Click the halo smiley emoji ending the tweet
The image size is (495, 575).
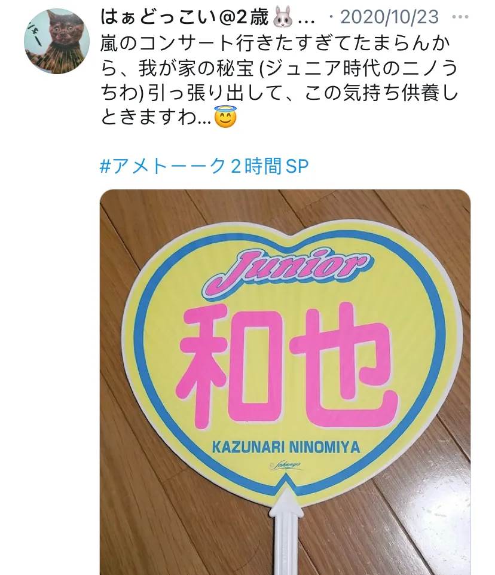tap(225, 117)
